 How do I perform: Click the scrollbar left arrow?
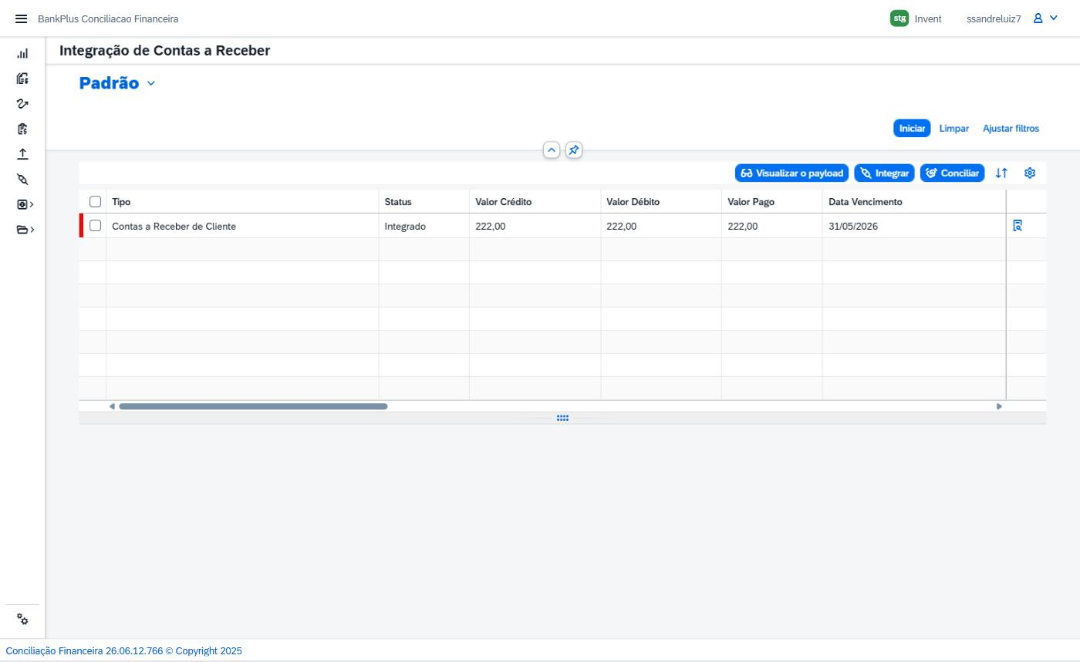[112, 406]
